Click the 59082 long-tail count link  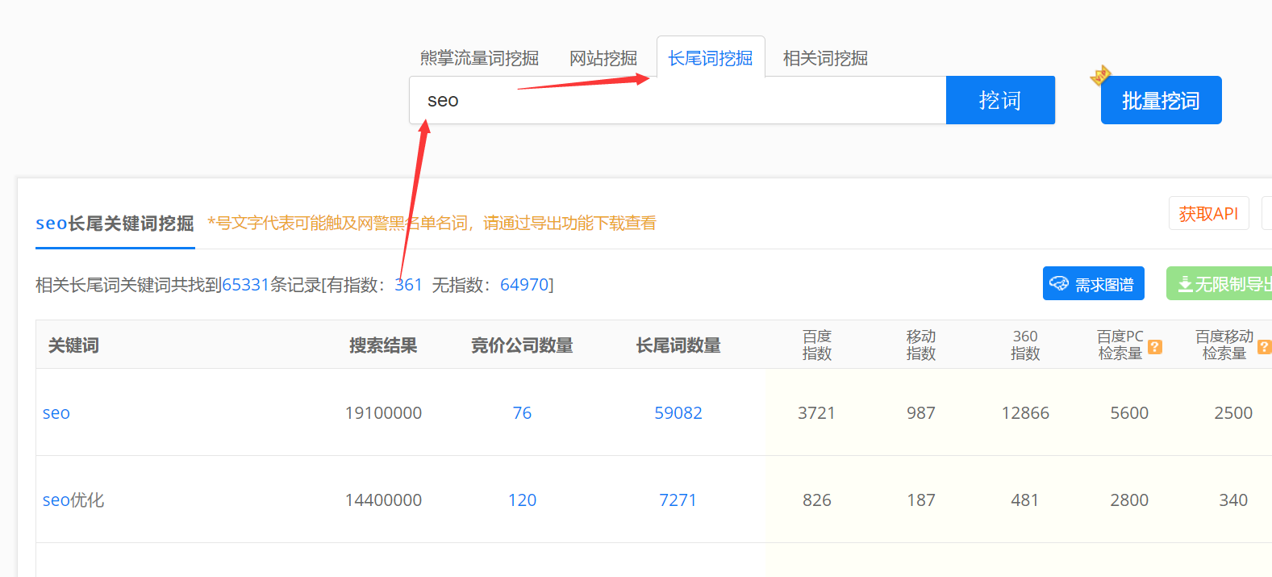[678, 413]
